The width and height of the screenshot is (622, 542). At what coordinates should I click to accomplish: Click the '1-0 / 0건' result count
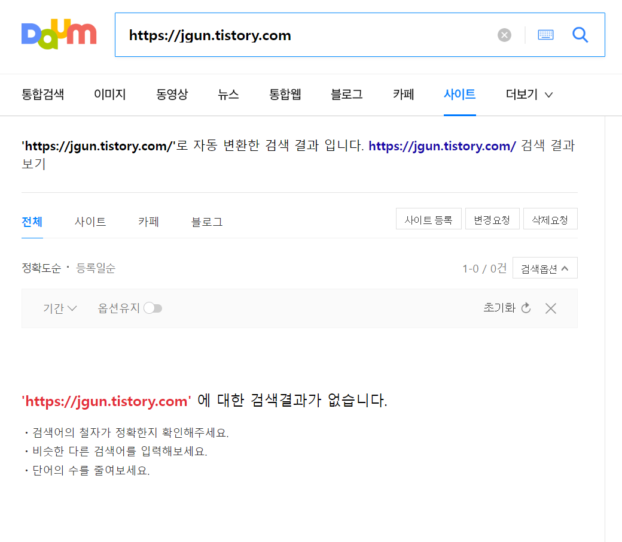coord(484,269)
